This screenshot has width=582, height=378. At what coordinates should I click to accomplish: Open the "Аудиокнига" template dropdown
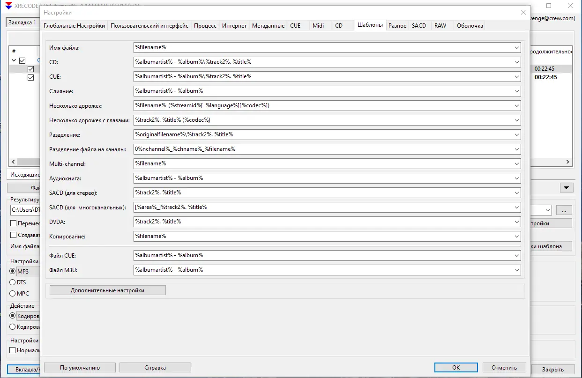click(x=516, y=178)
